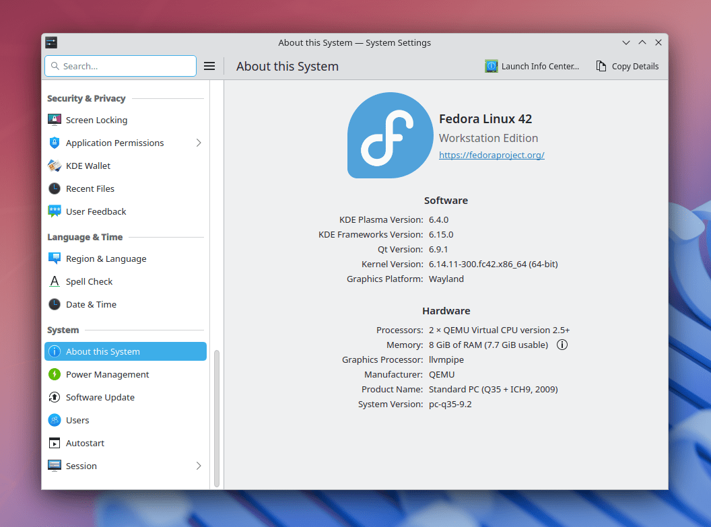
Task: Click the Product Name value Standard PC
Action: pyautogui.click(x=494, y=389)
